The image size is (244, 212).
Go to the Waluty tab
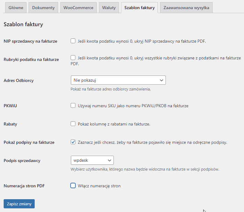[109, 8]
